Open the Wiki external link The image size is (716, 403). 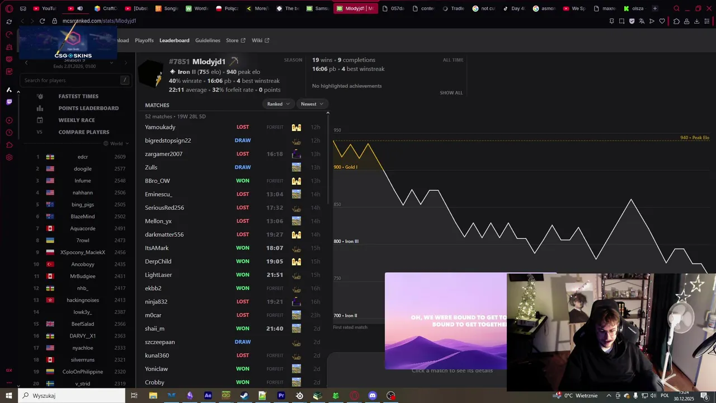coord(261,40)
